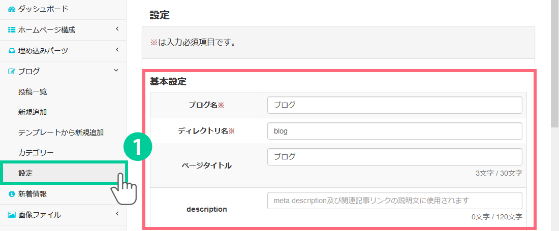The height and width of the screenshot is (231, 559).
Task: Expand the 画像ファイル menu chevron
Action: click(116, 214)
